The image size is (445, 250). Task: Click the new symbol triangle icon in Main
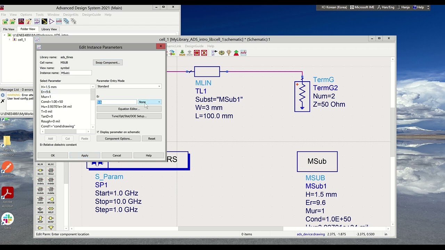[52, 22]
